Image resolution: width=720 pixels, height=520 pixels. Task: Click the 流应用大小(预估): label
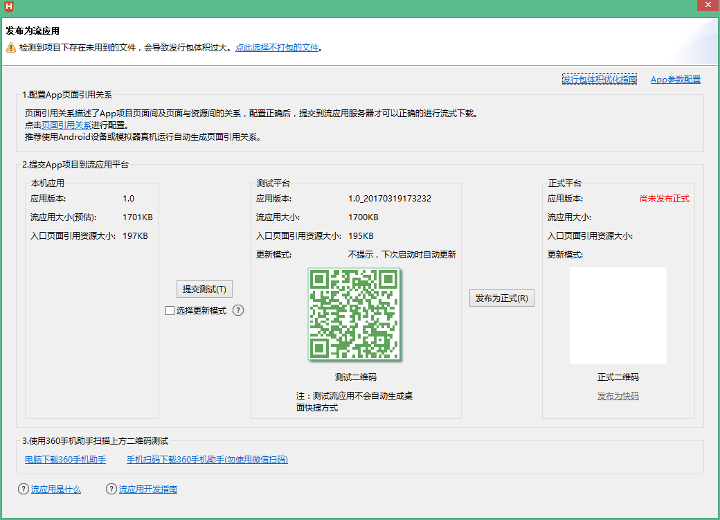tap(64, 217)
